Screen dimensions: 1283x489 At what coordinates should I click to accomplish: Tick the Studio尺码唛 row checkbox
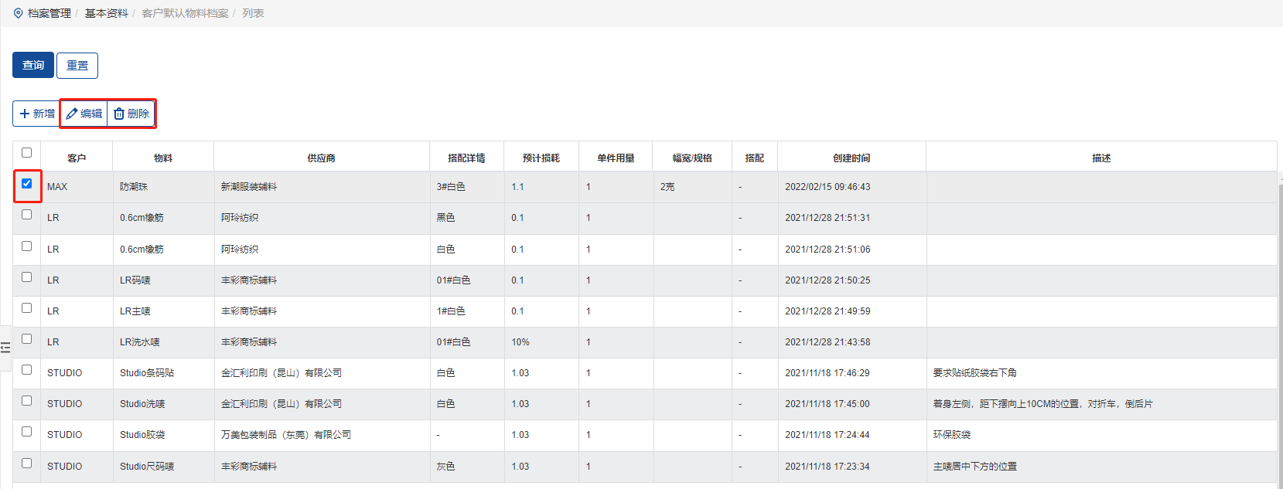click(27, 463)
